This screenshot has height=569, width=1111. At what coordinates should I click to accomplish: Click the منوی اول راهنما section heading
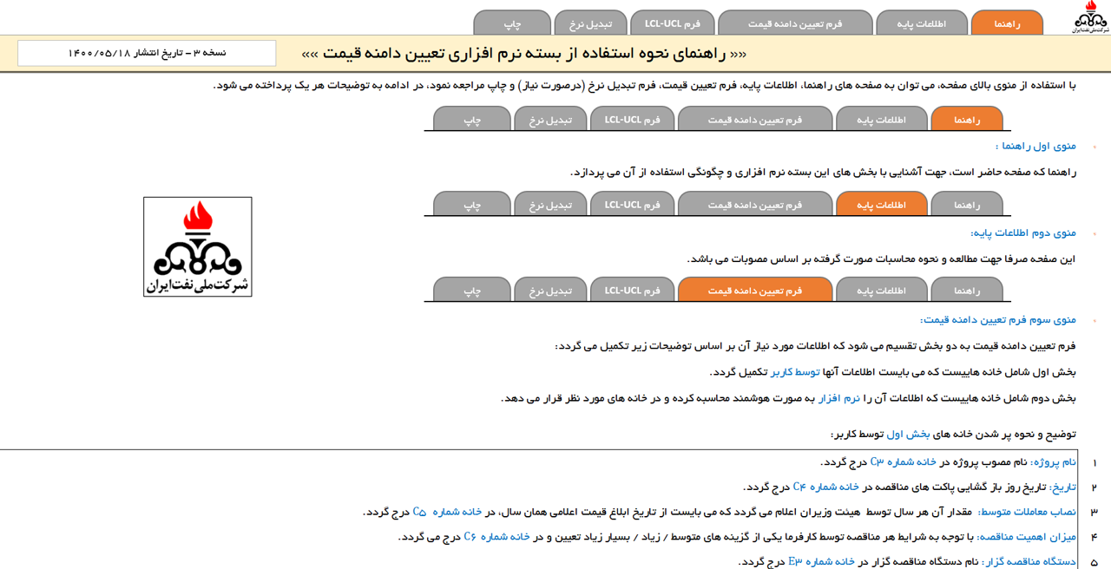click(x=1035, y=146)
